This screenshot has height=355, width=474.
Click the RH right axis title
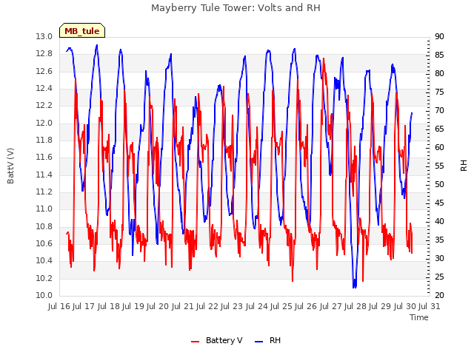click(x=464, y=166)
